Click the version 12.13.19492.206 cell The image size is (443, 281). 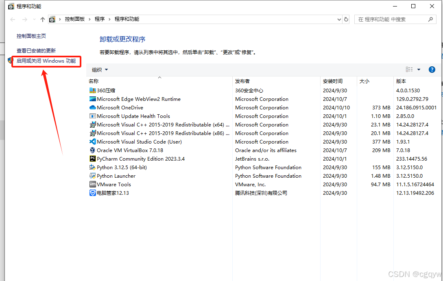click(415, 193)
